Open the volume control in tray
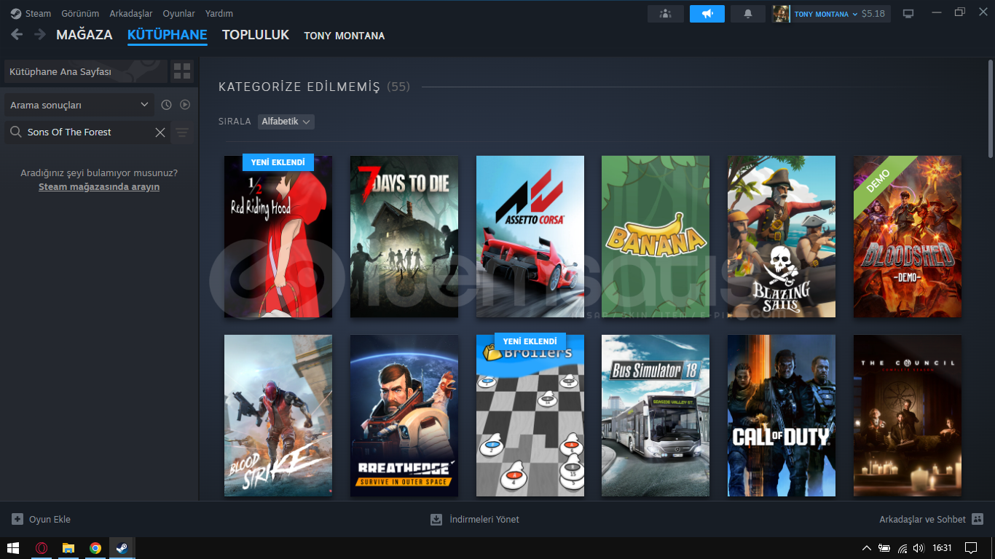This screenshot has width=995, height=559. click(x=919, y=548)
